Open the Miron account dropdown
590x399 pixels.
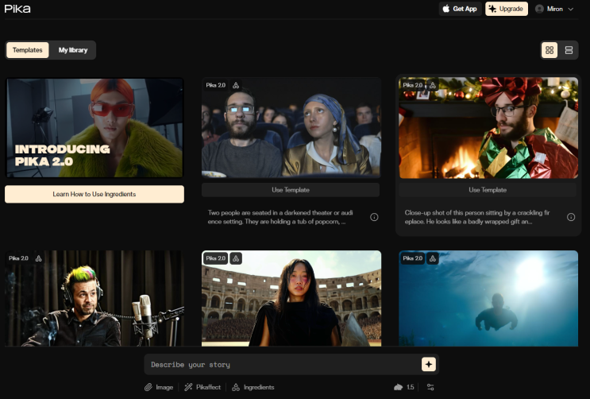554,9
